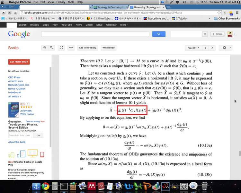Viewport: 241px width, 193px height.
Task: Click the zoom out magnifier in Books toolbar
Action: pyautogui.click(x=51, y=48)
